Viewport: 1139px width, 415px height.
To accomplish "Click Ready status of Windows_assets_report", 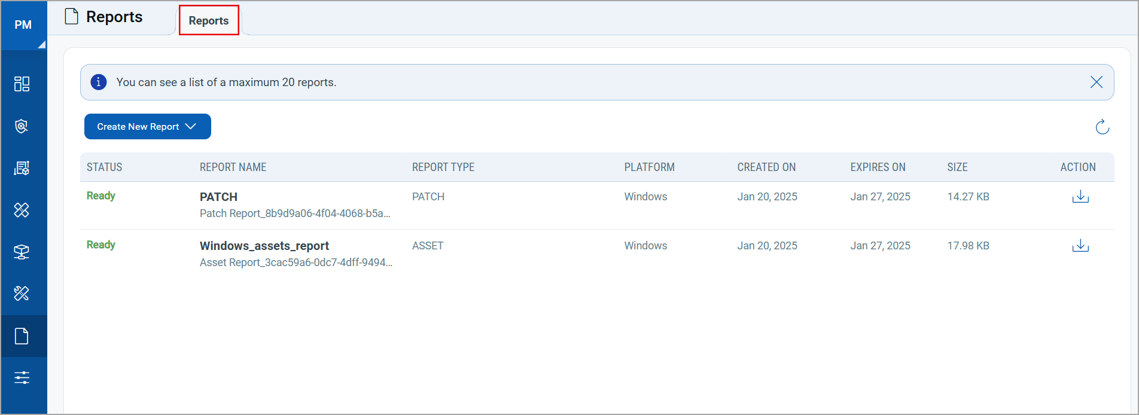I will coord(101,245).
